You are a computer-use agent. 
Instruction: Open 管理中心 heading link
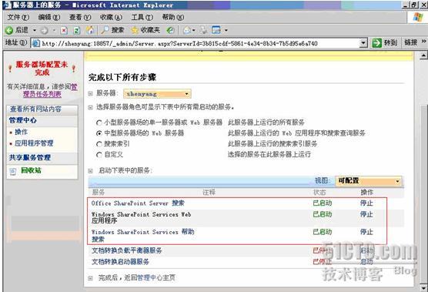[22, 120]
